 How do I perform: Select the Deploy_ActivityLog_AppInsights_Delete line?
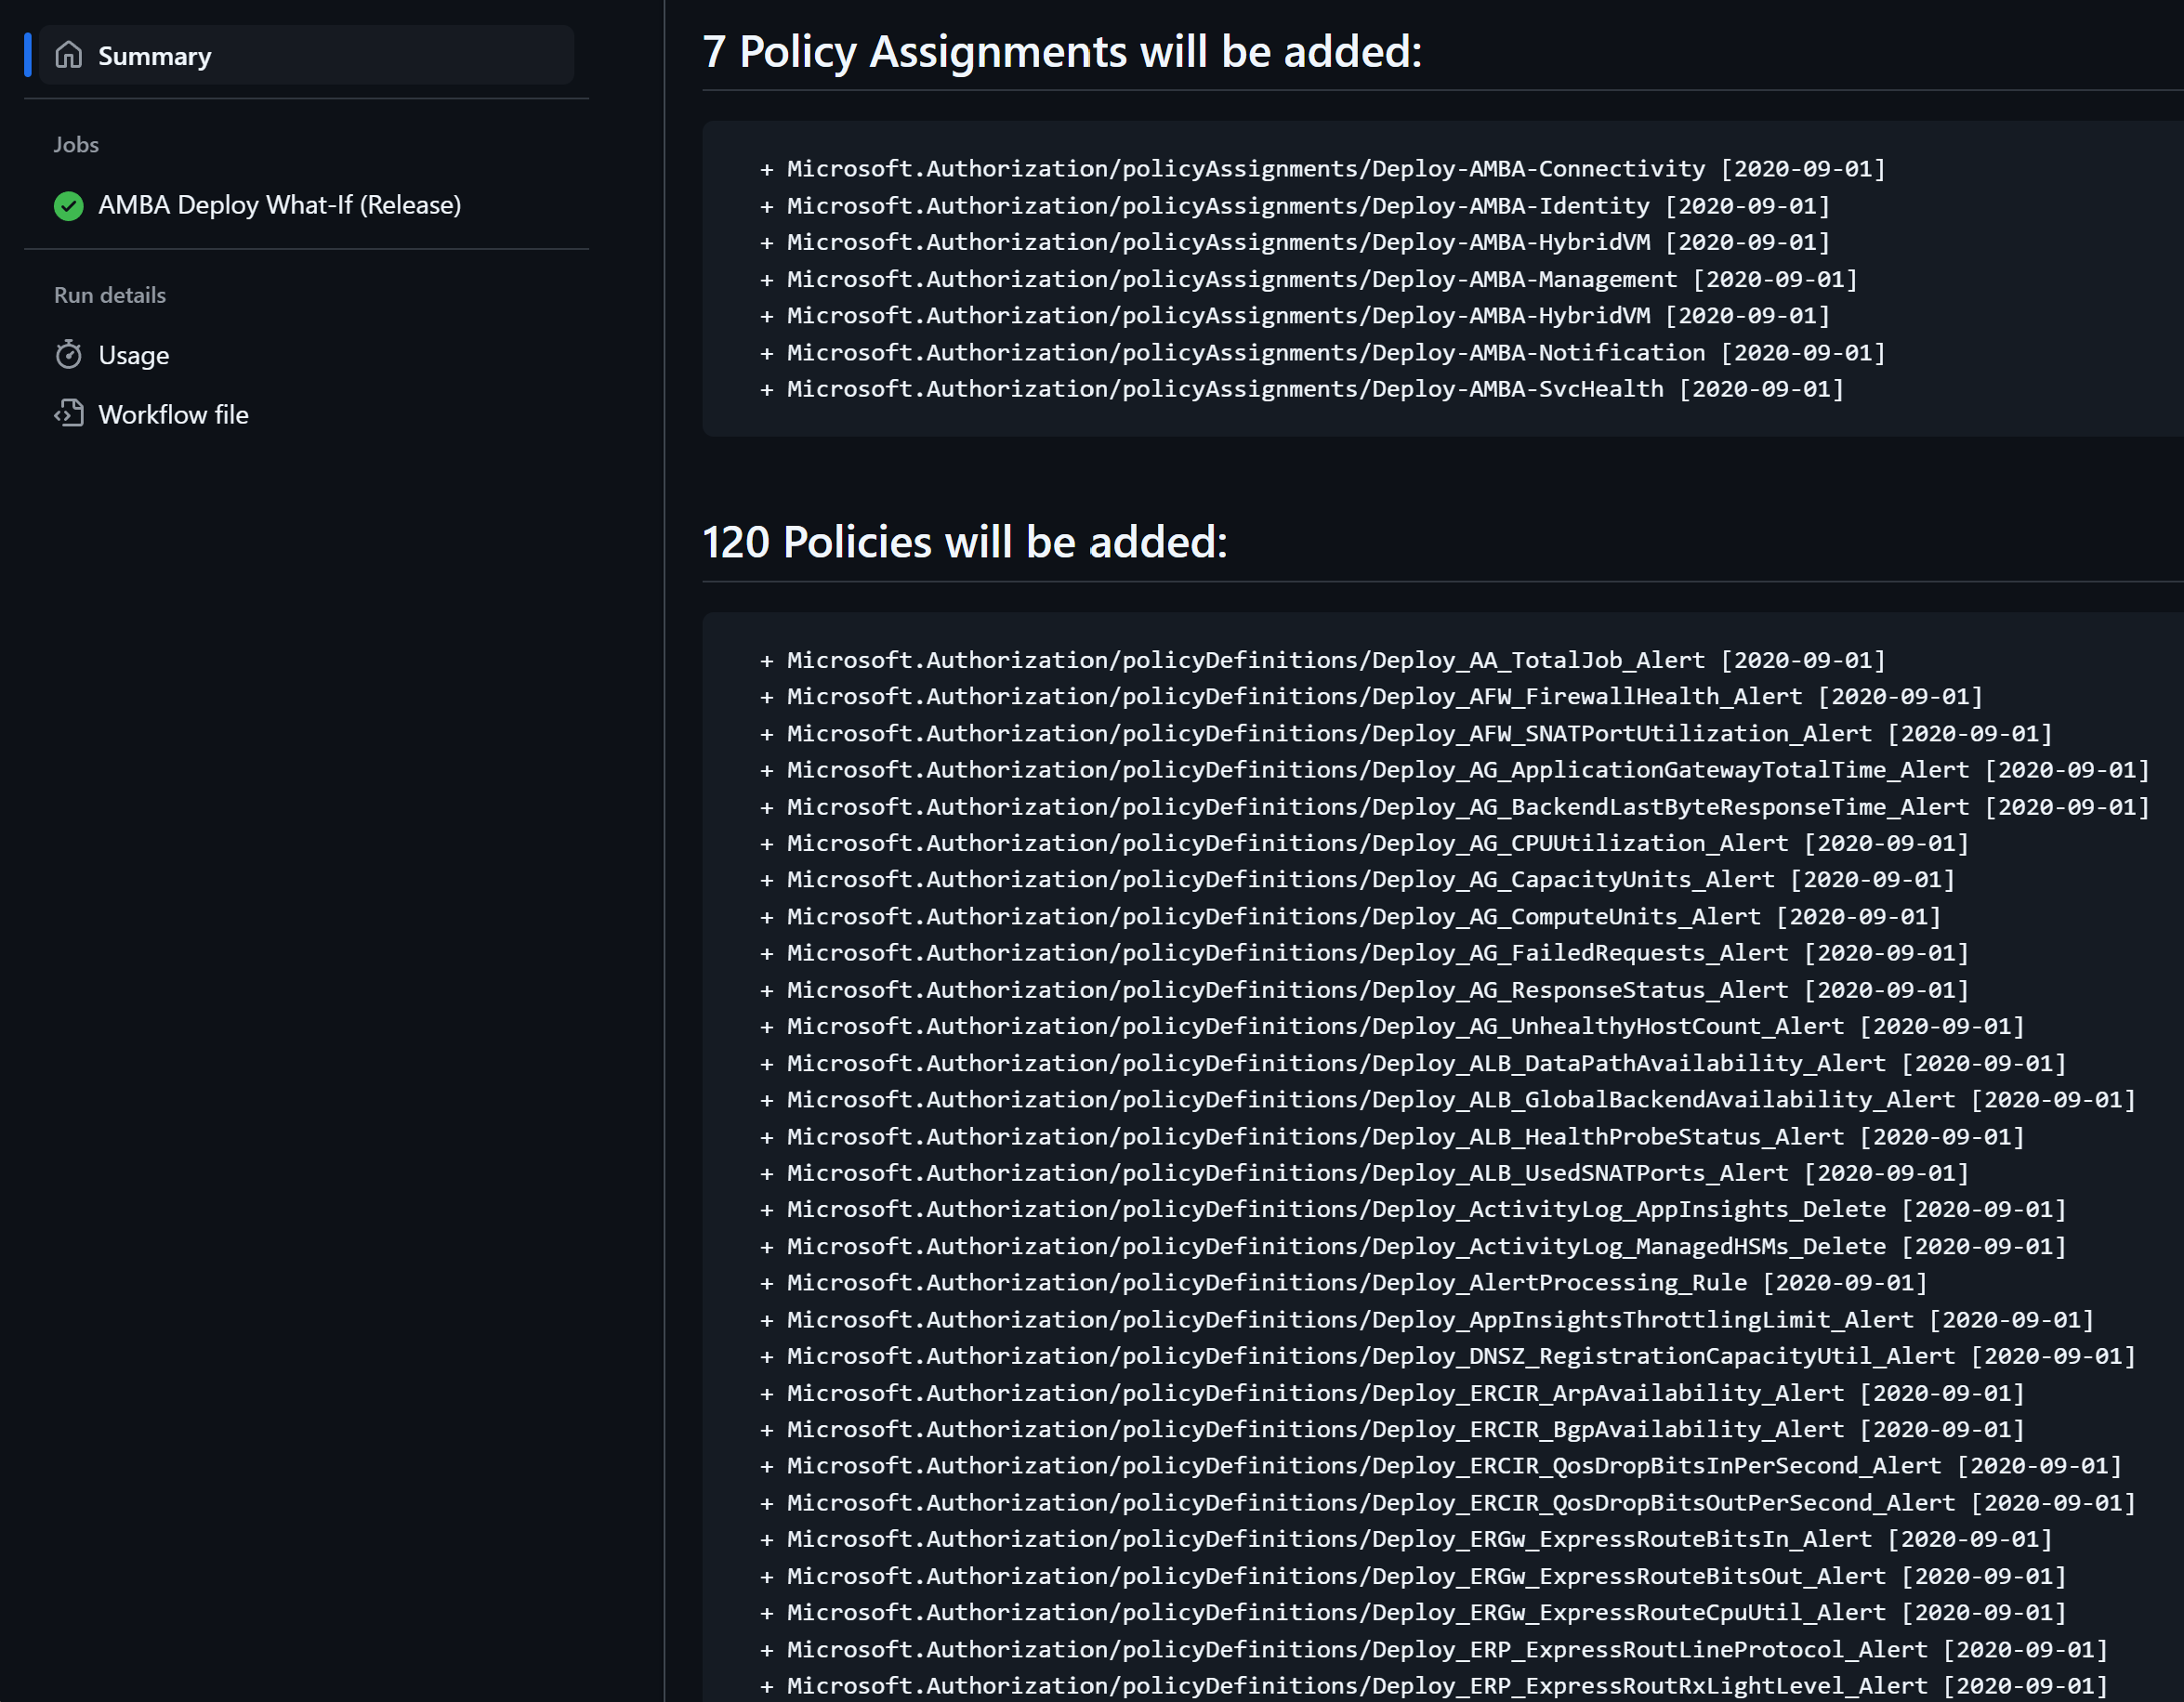coord(1413,1210)
